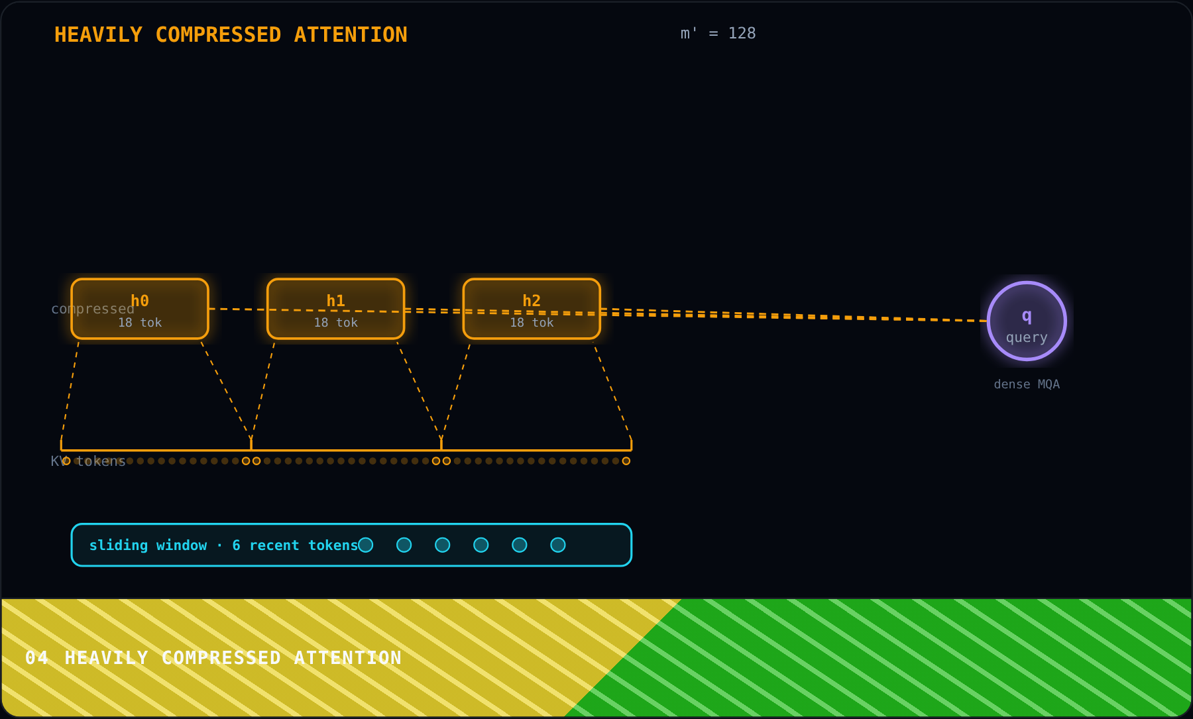The height and width of the screenshot is (719, 1193).
Task: Click the h1 compressed block
Action: (336, 309)
